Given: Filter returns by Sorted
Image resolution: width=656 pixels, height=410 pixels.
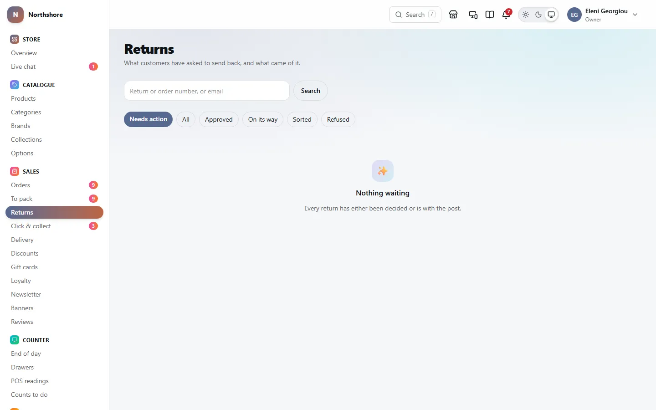Looking at the screenshot, I should [302, 119].
